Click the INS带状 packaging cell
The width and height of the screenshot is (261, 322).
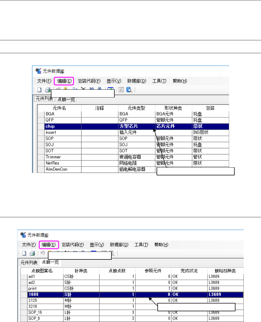tap(210, 132)
